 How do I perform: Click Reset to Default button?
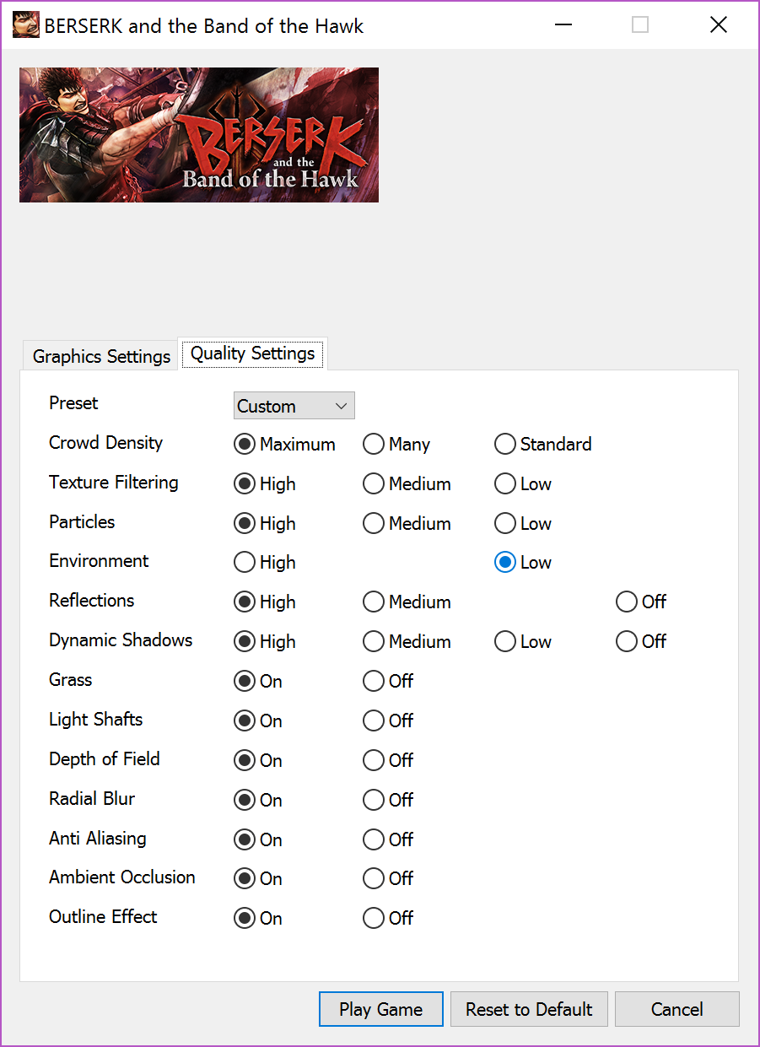click(529, 1009)
